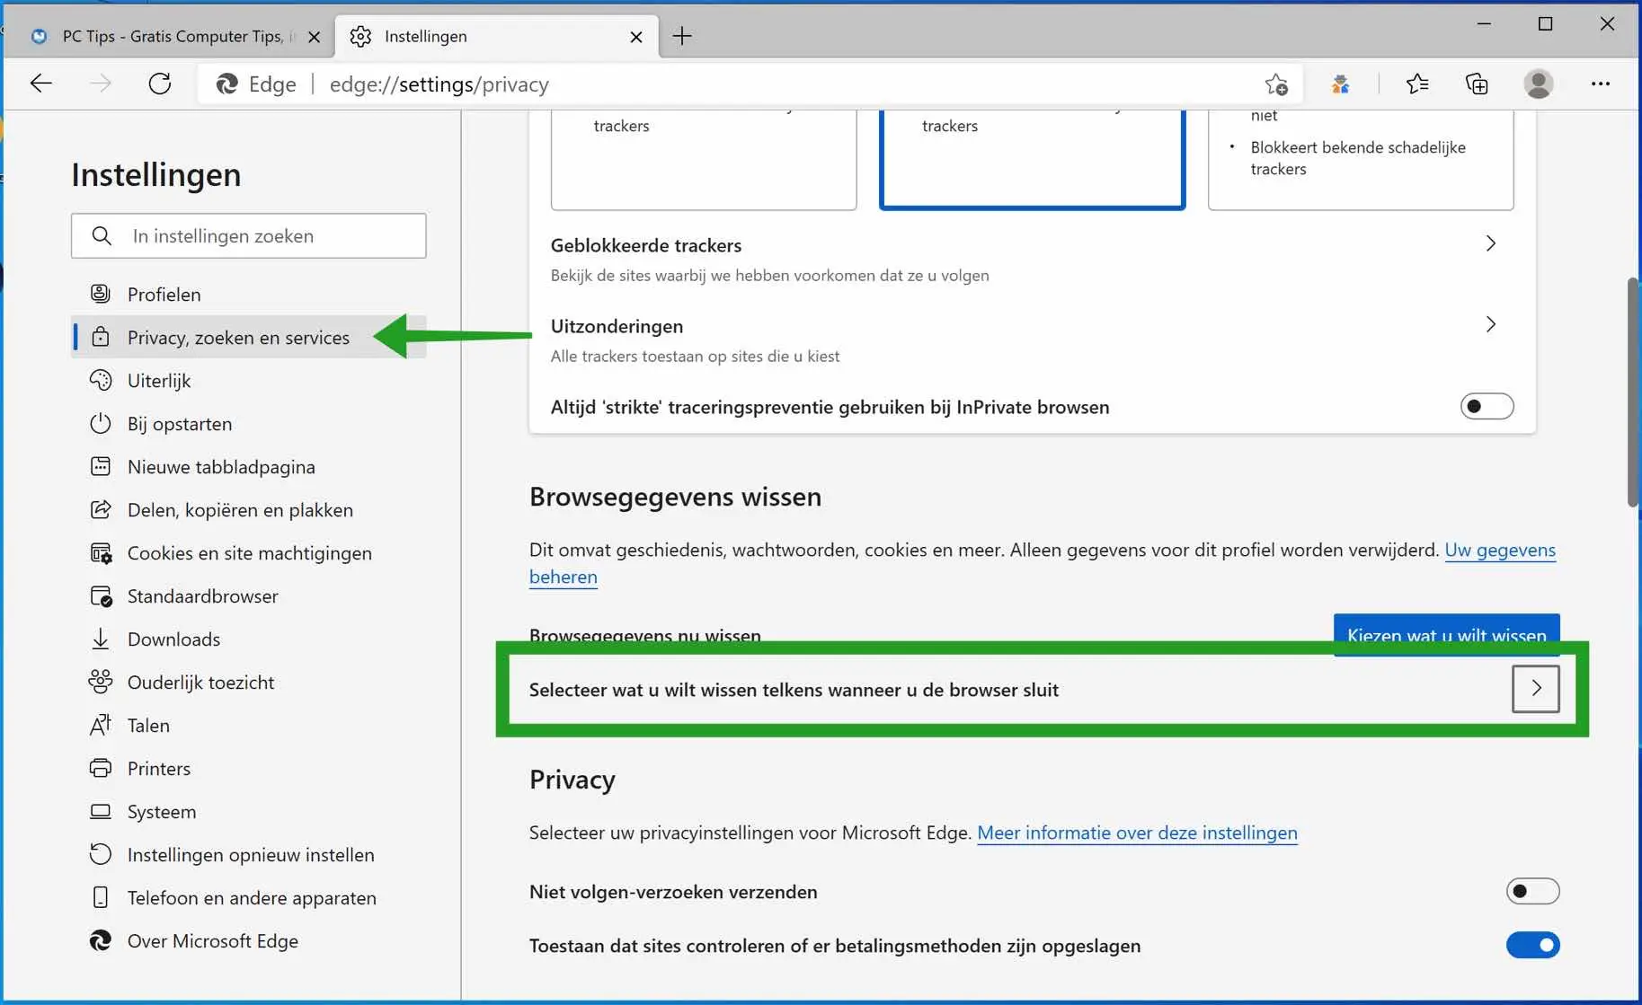Expand Geblokkeerde trackers chevron
The height and width of the screenshot is (1005, 1642).
click(1490, 243)
